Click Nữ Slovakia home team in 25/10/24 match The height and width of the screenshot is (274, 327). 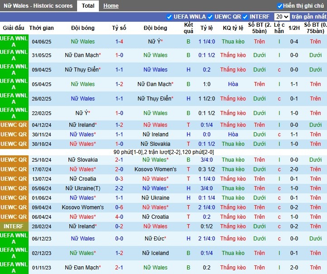click(83, 160)
